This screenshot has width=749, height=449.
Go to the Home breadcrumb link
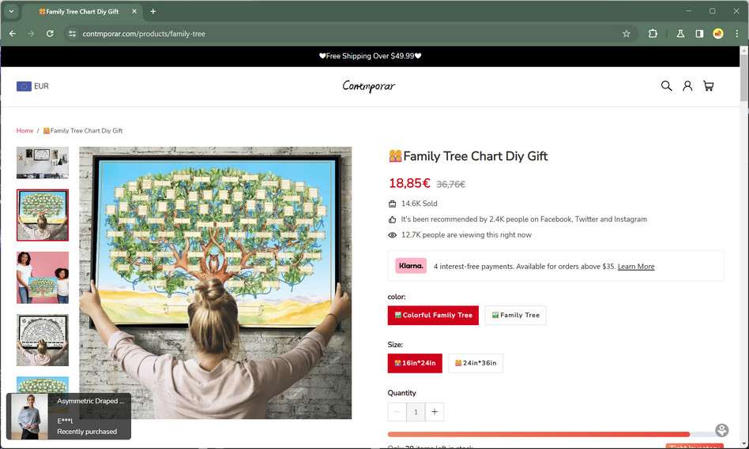24,130
